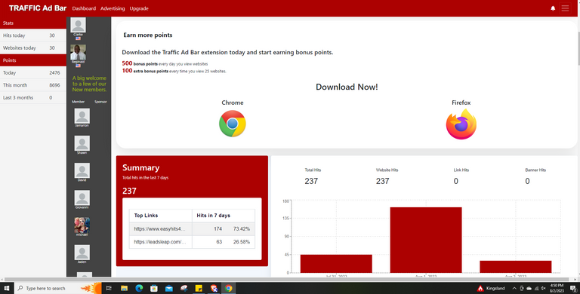View new member Reginald's photo

tap(78, 52)
